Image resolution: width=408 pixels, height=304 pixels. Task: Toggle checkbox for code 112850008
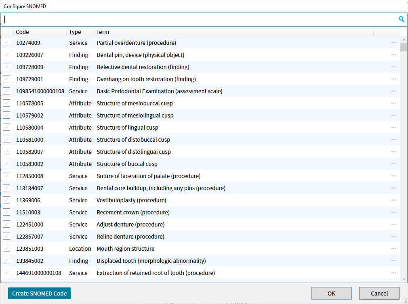click(6, 176)
